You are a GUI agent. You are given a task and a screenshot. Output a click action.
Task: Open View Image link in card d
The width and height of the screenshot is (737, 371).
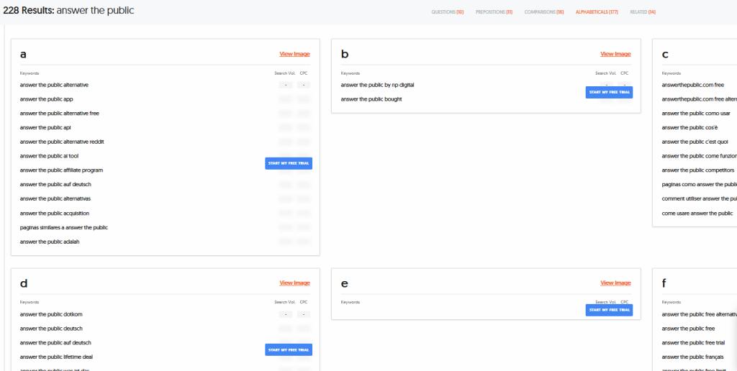294,283
